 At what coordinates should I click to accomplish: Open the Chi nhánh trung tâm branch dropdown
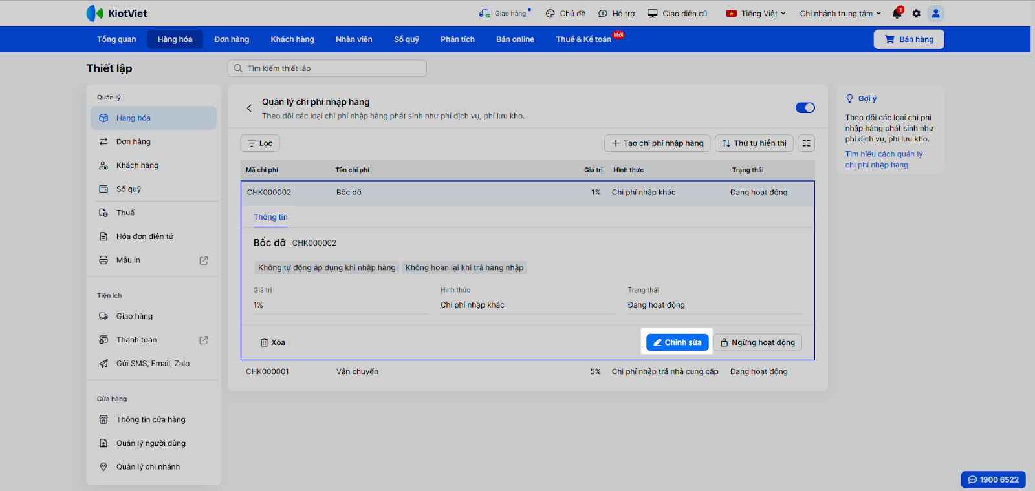pyautogui.click(x=840, y=13)
